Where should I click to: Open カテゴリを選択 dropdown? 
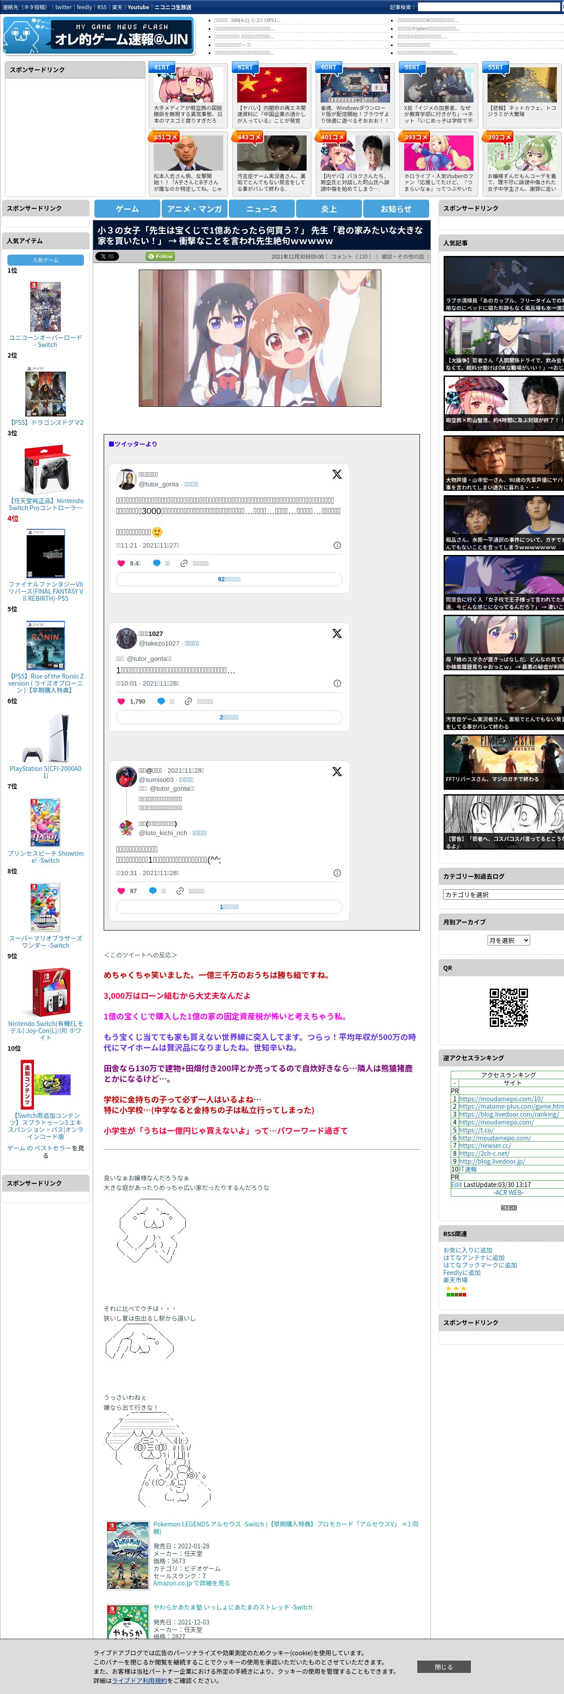(x=503, y=894)
